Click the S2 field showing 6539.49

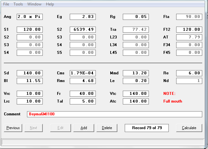pyautogui.click(x=83, y=29)
